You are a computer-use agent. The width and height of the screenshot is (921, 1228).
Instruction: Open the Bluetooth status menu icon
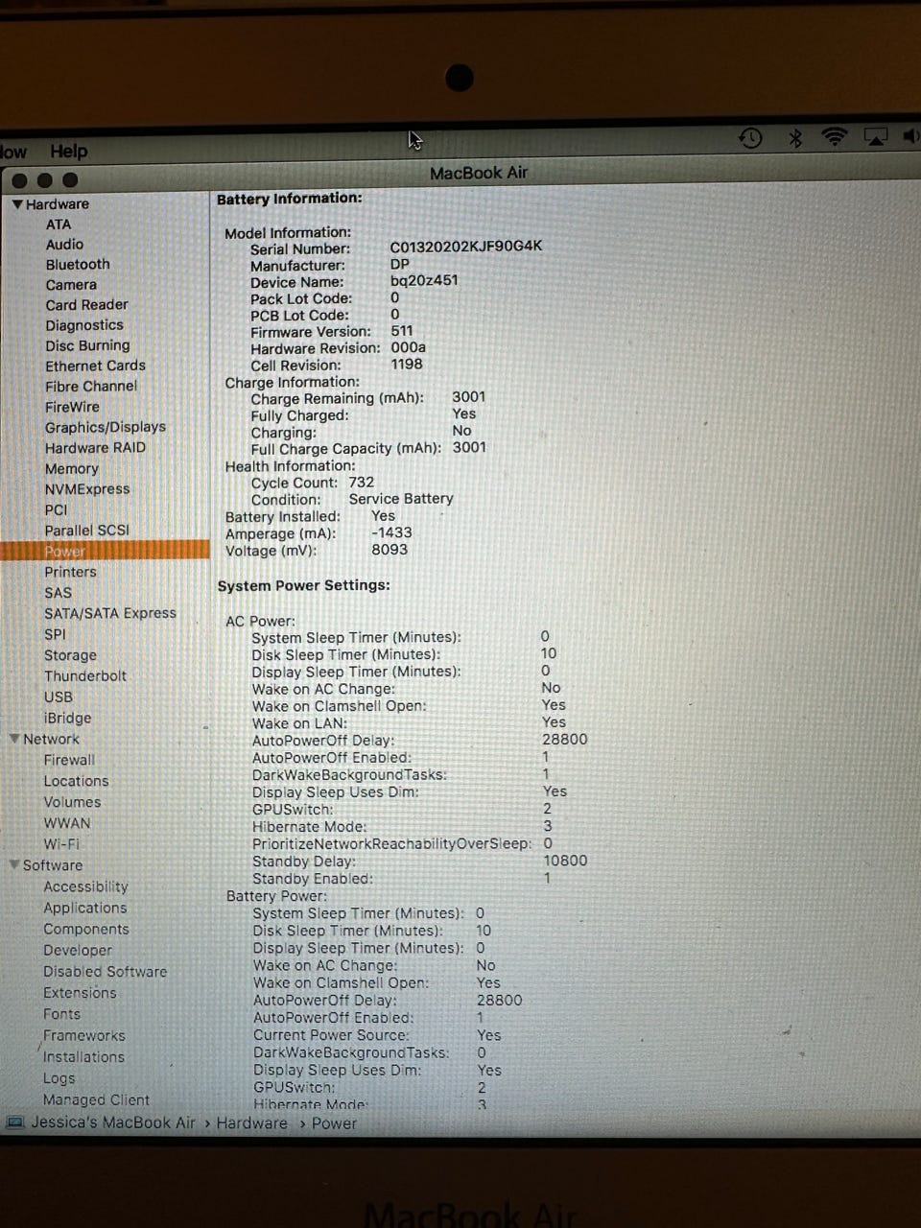coord(795,138)
